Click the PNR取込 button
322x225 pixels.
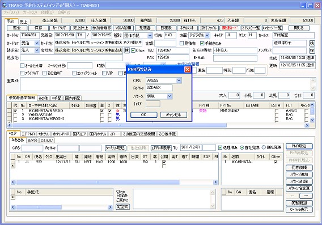pos(299,146)
